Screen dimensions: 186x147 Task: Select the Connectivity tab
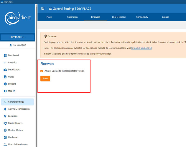142,17
